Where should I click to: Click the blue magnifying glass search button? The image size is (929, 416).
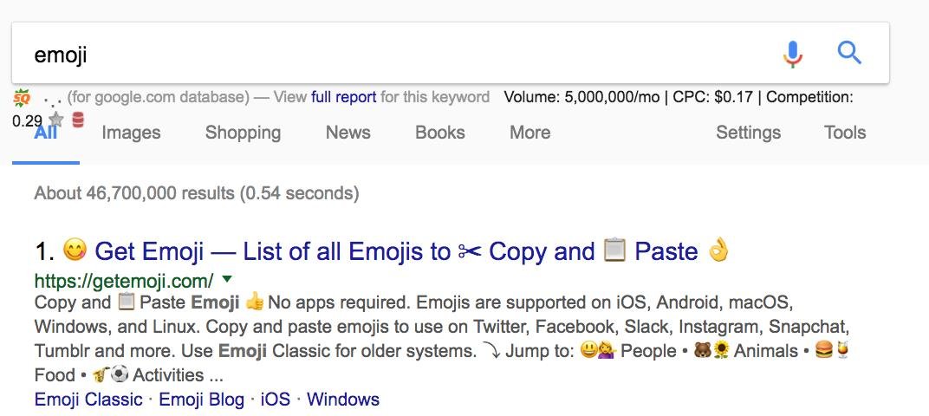849,54
